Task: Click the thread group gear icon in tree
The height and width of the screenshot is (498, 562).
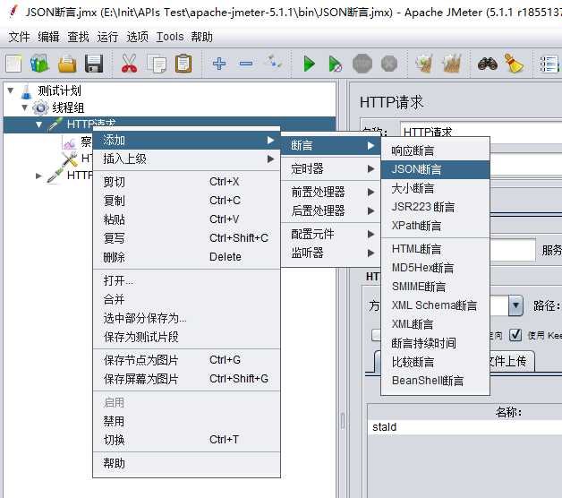Action: 40,107
